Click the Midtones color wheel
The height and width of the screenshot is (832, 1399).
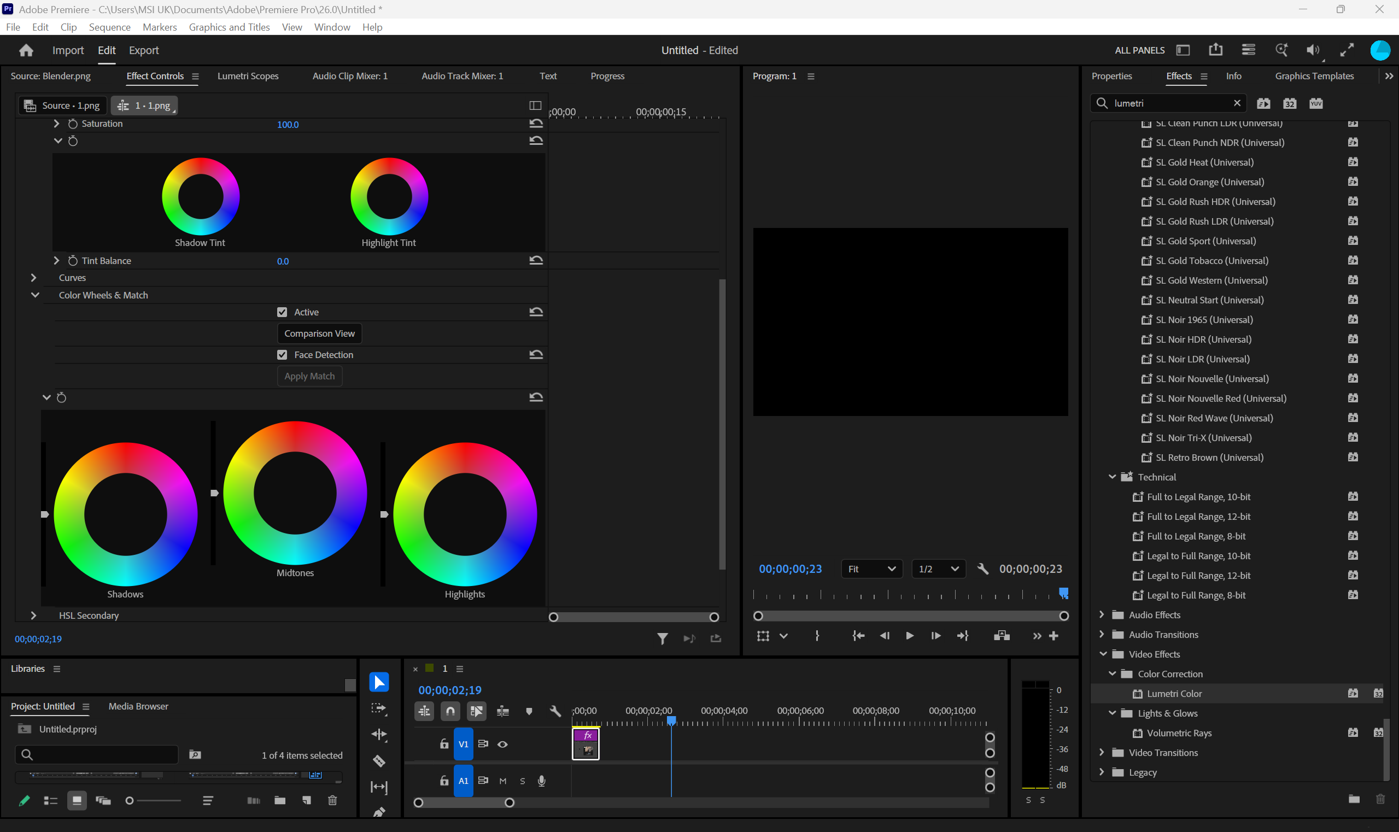point(295,494)
